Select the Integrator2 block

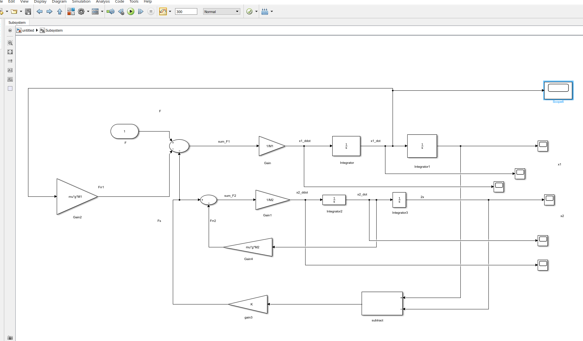[334, 200]
